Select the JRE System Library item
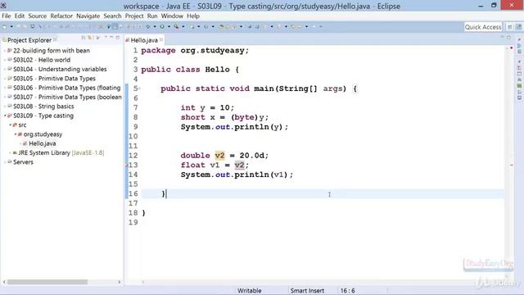Screen dimensions: 524x295 click(61, 153)
